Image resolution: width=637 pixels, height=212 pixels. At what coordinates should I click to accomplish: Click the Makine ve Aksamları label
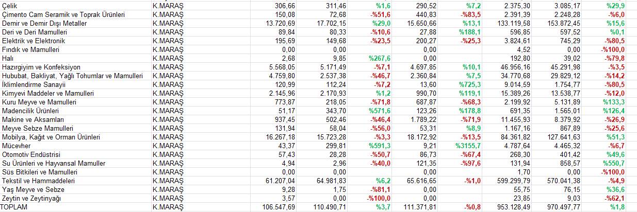32,119
